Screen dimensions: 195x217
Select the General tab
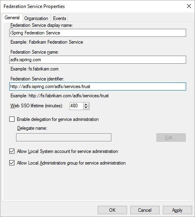click(x=12, y=18)
